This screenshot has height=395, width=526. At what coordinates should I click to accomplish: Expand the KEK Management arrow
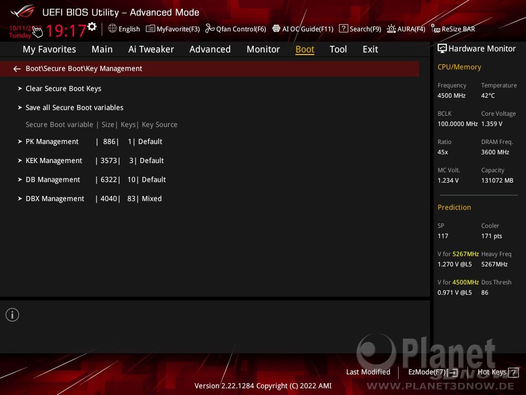[x=20, y=161]
